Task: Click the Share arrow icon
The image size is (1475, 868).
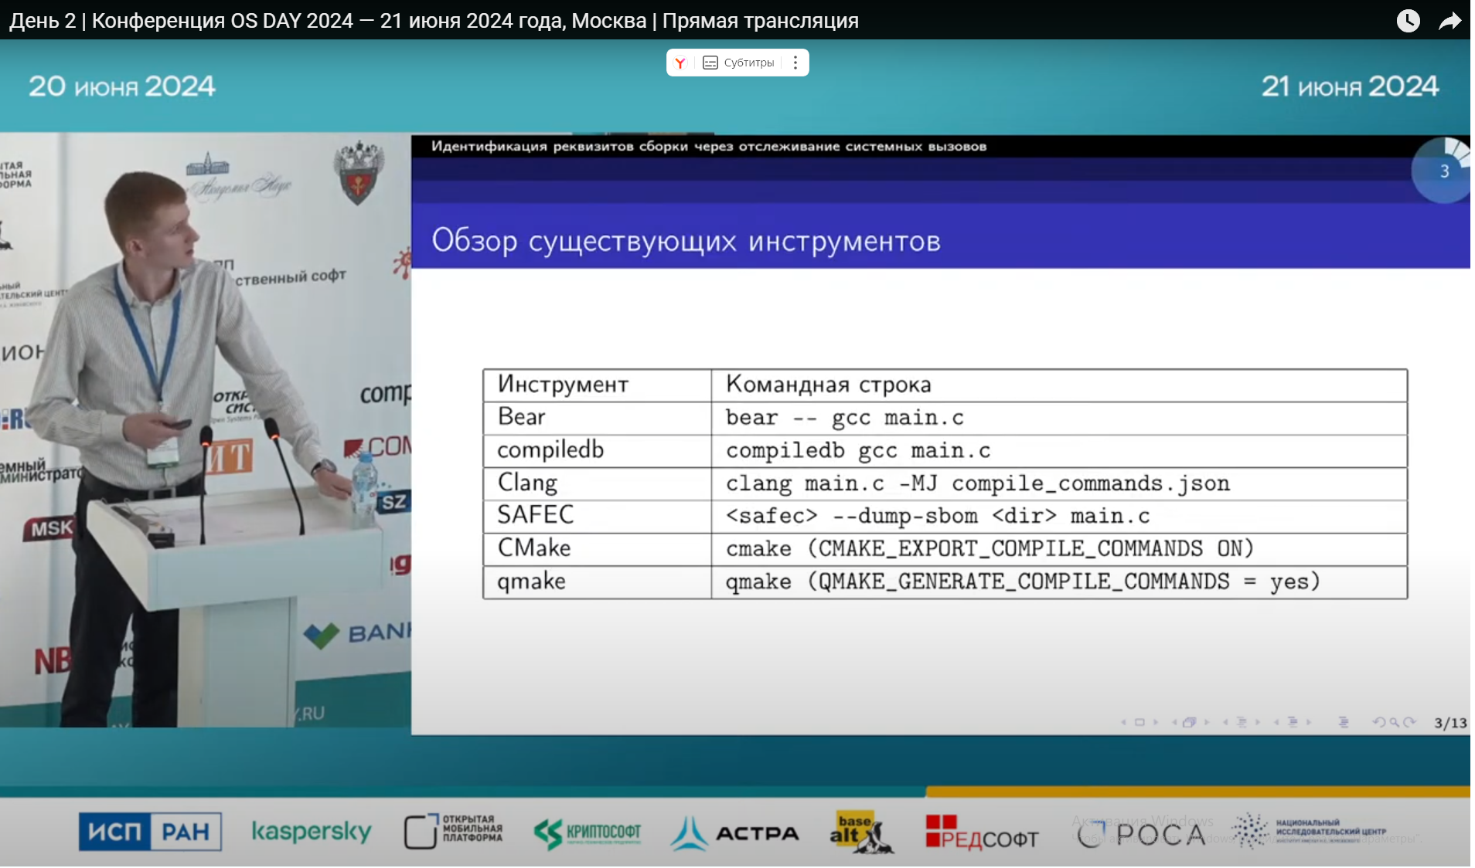Action: point(1449,21)
